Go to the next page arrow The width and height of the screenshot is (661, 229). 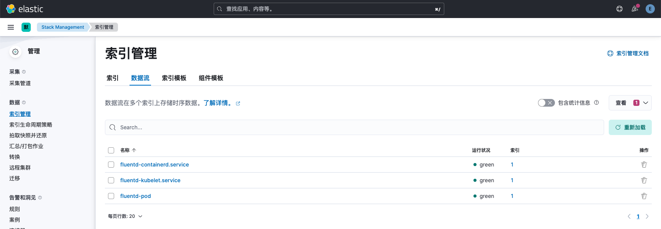pyautogui.click(x=647, y=216)
